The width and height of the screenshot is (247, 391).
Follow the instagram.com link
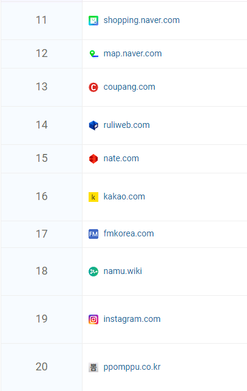pos(132,319)
